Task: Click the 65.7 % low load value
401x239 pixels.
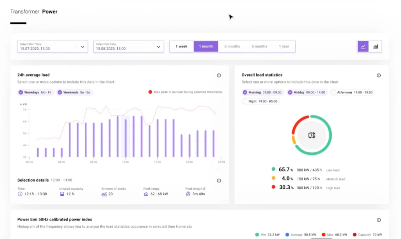Action: 286,170
